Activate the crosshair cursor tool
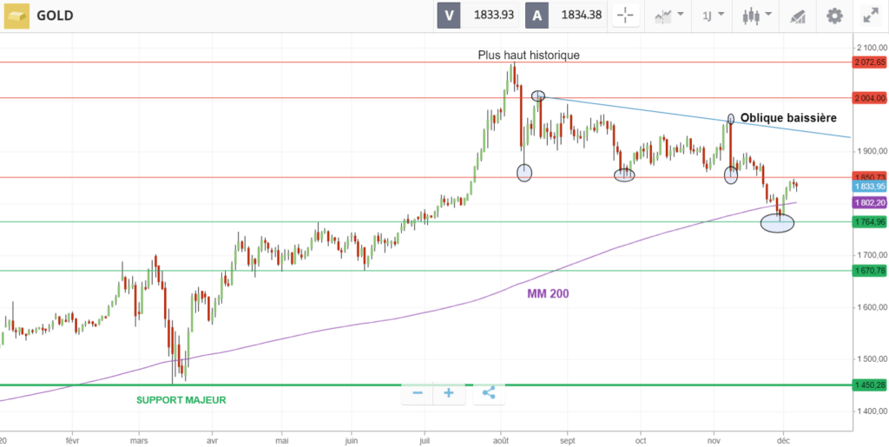The height and width of the screenshot is (447, 889). tap(626, 16)
